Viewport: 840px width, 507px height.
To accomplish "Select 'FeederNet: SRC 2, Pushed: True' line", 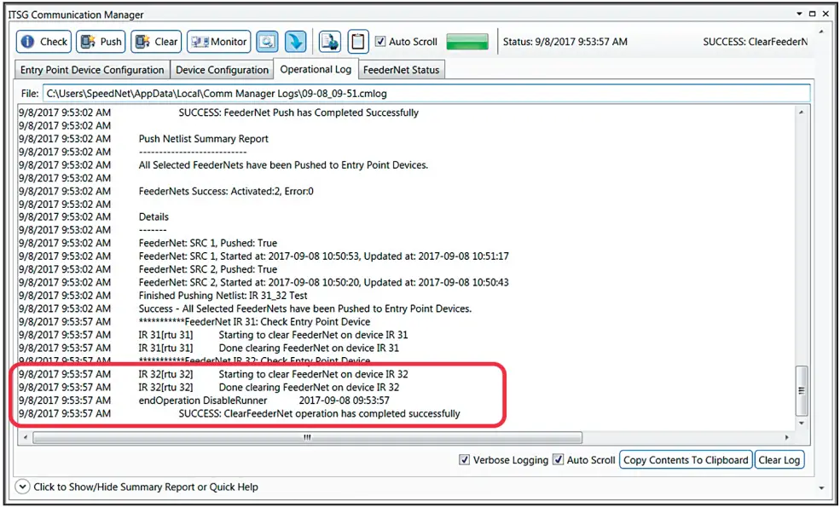I will click(208, 269).
